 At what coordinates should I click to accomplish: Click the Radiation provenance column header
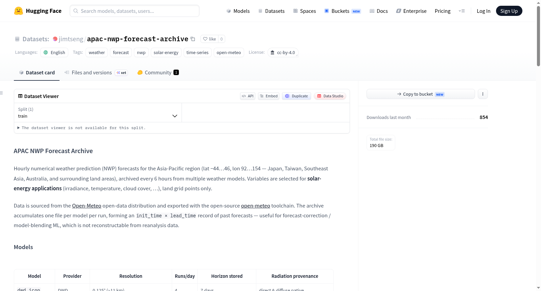click(x=295, y=276)
